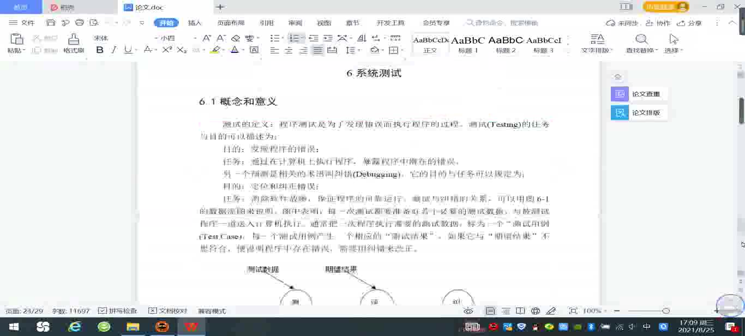This screenshot has width=745, height=336.
Task: Toggle Bold formatting
Action: tap(100, 50)
